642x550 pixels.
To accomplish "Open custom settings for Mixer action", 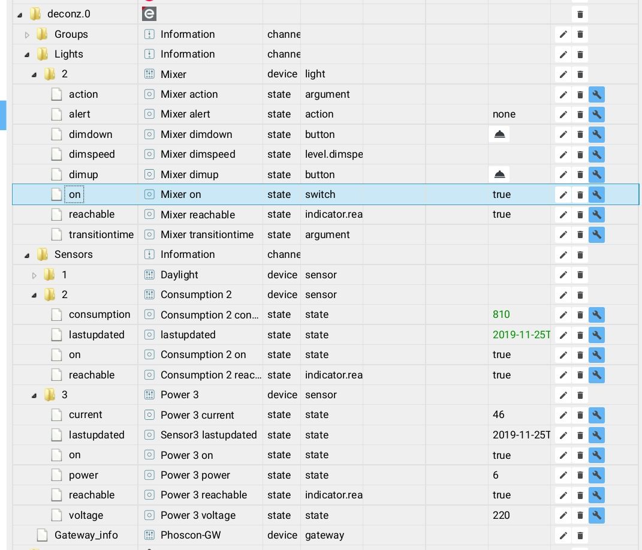I will click(x=596, y=95).
